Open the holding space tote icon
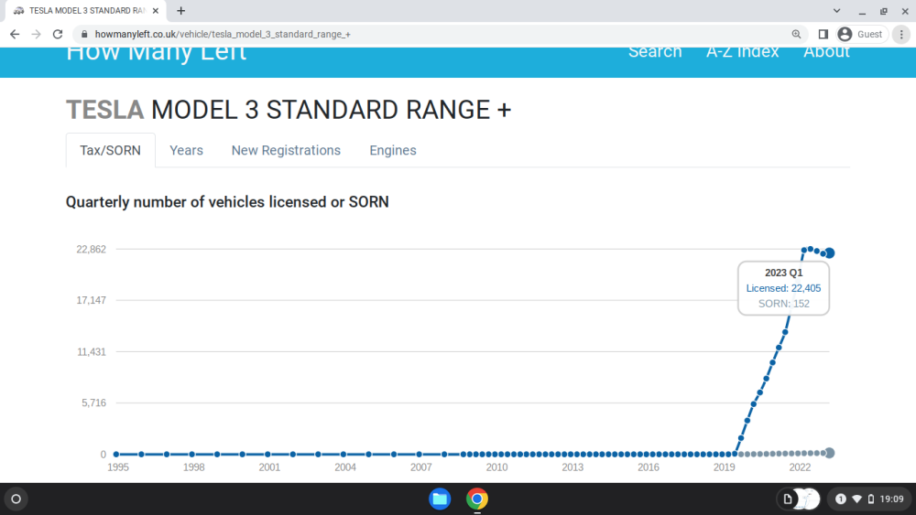The width and height of the screenshot is (916, 515). [x=799, y=499]
